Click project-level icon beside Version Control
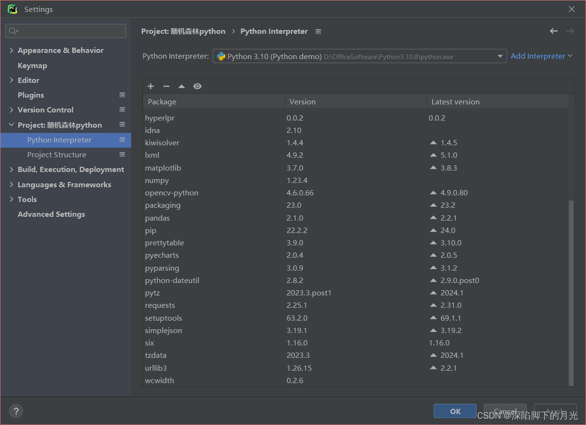This screenshot has height=425, width=586. (x=122, y=110)
